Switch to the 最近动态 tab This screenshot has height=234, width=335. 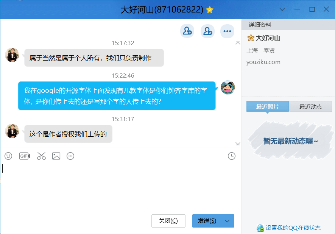pyautogui.click(x=310, y=107)
